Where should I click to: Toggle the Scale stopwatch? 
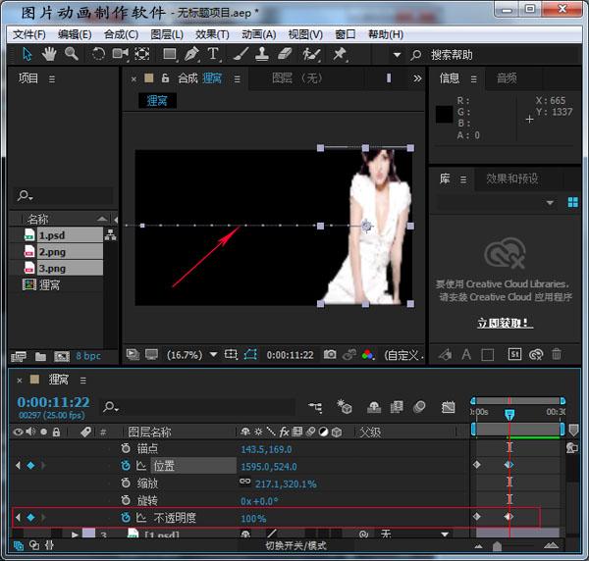coord(126,483)
